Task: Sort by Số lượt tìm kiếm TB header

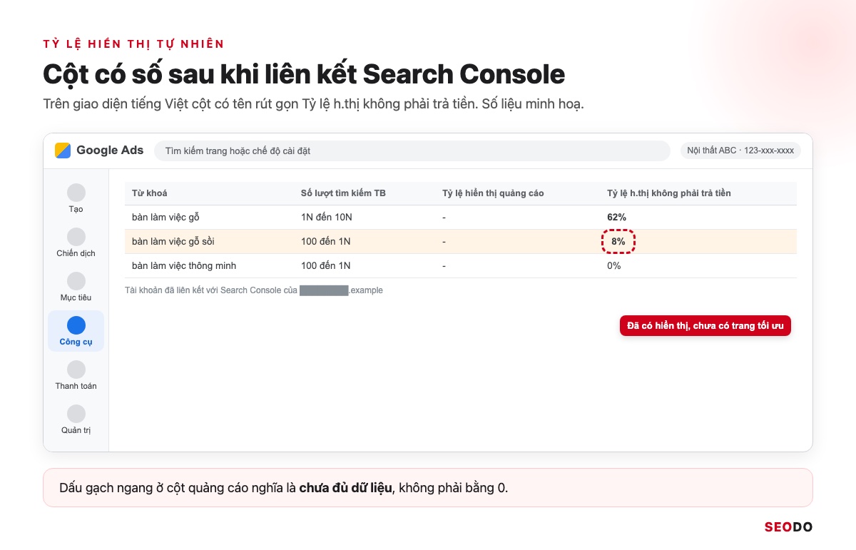Action: (x=343, y=193)
